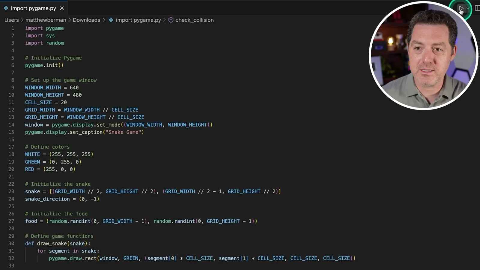Viewport: 480px width, 270px height.
Task: Open Users in the breadcrumb path
Action: coord(11,20)
